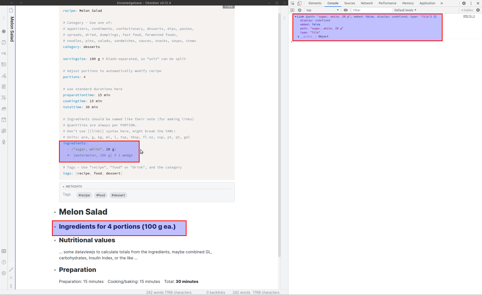Toggle the live expression eye icon
This screenshot has height=295, width=482.
(x=346, y=10)
